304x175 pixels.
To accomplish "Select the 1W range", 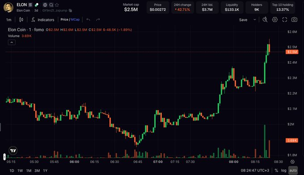I will pyautogui.click(x=20, y=171).
